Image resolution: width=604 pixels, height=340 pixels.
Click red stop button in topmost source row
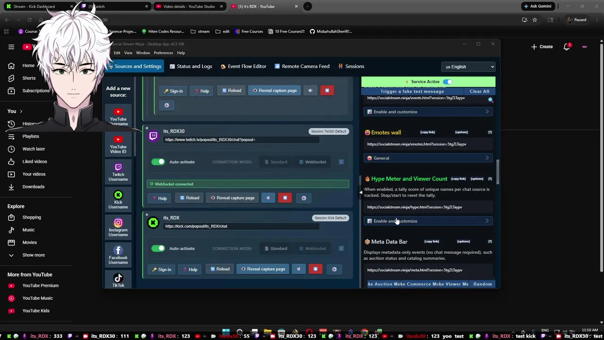tap(327, 91)
